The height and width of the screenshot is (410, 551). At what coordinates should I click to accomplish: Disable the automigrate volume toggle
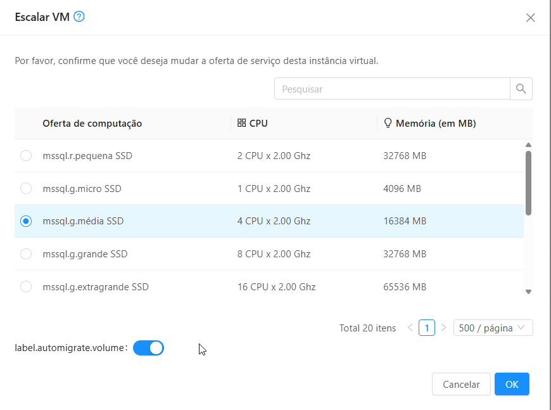tap(148, 348)
